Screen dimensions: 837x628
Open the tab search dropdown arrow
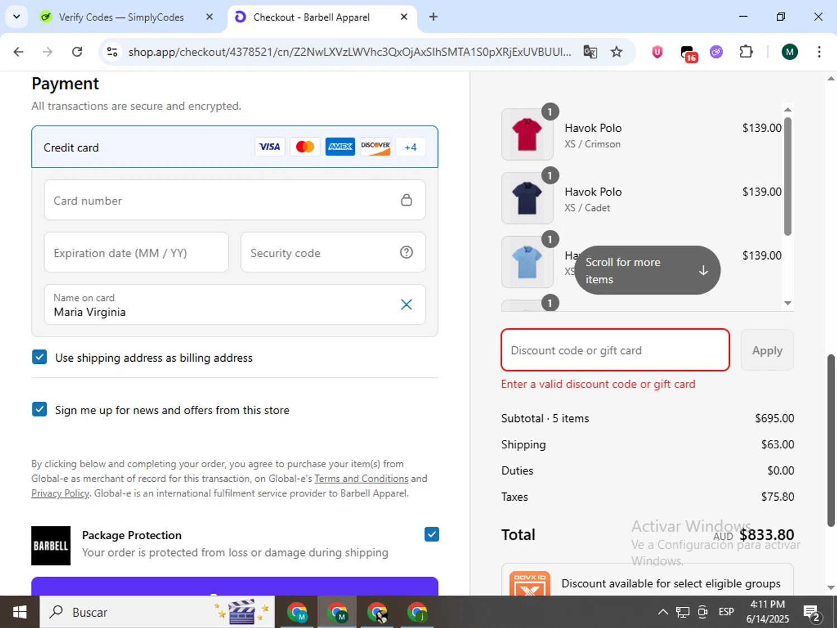pyautogui.click(x=17, y=17)
